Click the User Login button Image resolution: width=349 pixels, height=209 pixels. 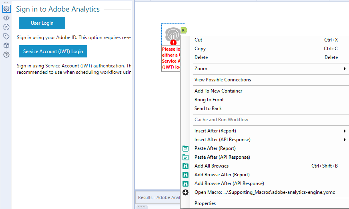pyautogui.click(x=42, y=23)
